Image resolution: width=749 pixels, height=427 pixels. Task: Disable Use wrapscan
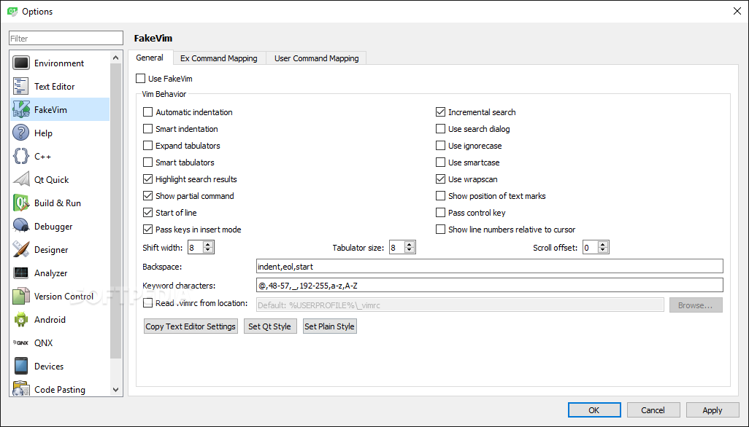(440, 179)
